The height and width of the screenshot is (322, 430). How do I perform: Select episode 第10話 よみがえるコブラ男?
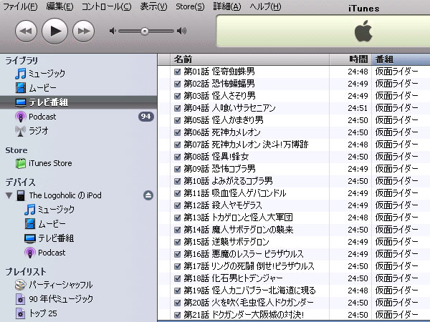click(228, 181)
